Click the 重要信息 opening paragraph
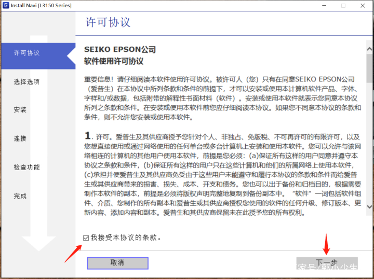 coord(222,98)
